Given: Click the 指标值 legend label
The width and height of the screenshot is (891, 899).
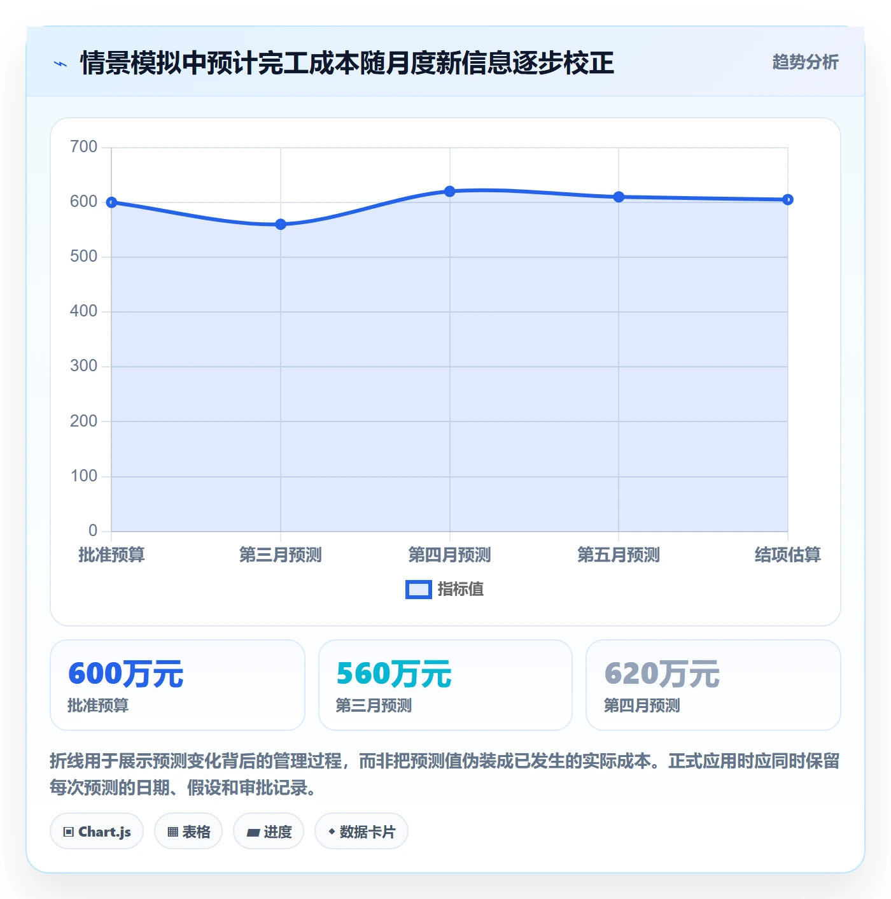Looking at the screenshot, I should tap(461, 590).
